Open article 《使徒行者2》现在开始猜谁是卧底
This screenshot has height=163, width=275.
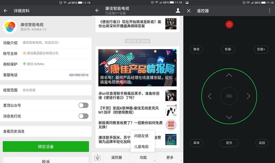[130, 24]
